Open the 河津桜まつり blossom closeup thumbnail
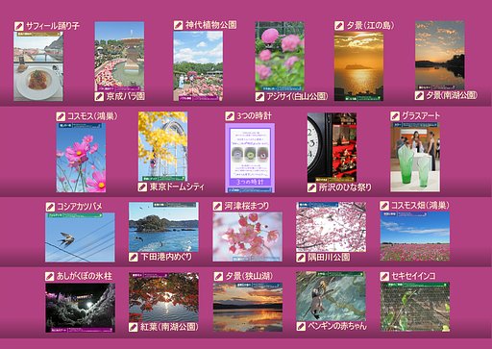This screenshot has height=349, width=492. point(248,237)
